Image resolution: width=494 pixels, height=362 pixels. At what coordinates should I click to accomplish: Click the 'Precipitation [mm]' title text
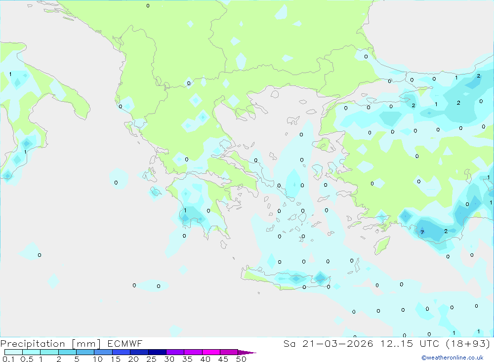click(x=50, y=344)
